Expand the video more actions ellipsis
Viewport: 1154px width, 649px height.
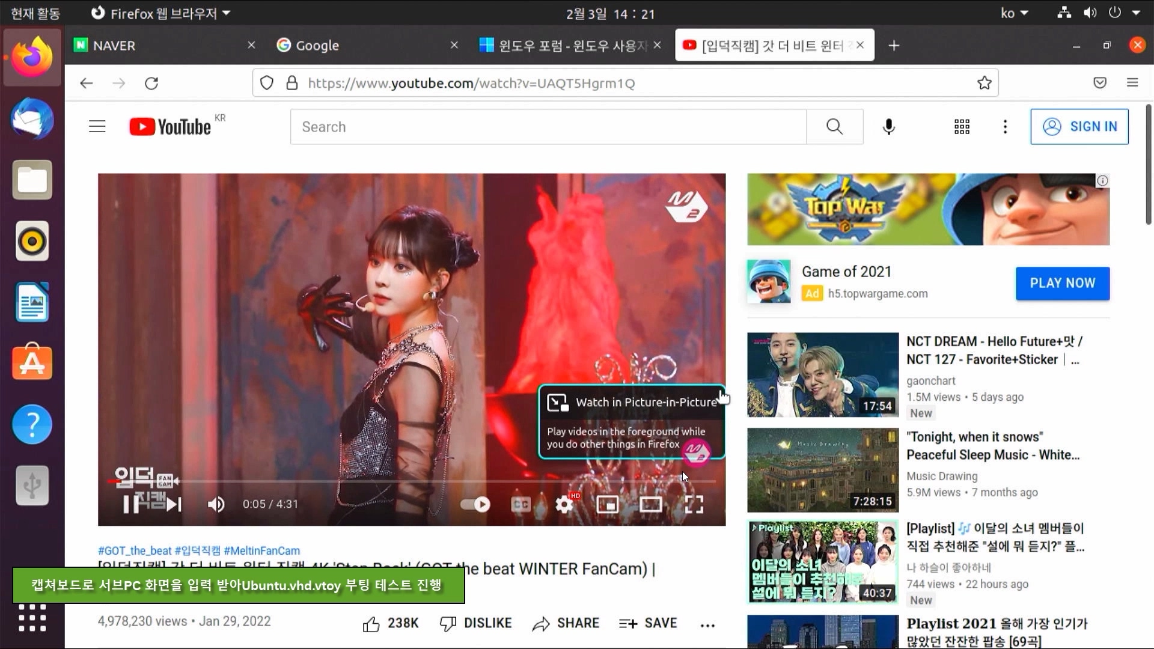tap(707, 625)
